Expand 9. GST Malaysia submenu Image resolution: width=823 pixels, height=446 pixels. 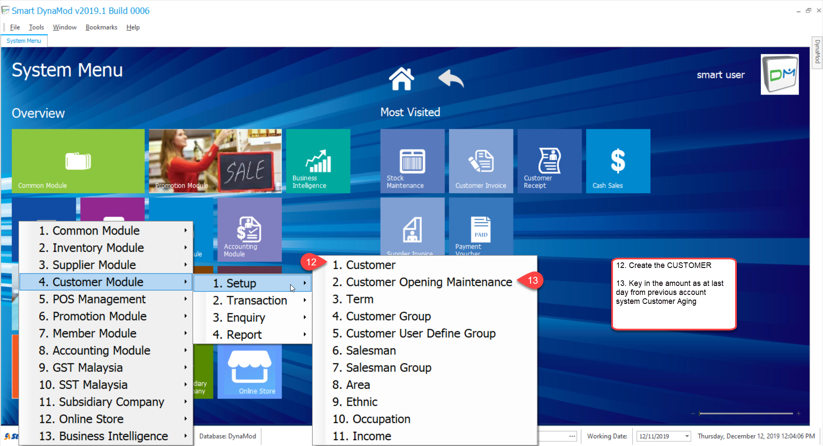[106, 367]
